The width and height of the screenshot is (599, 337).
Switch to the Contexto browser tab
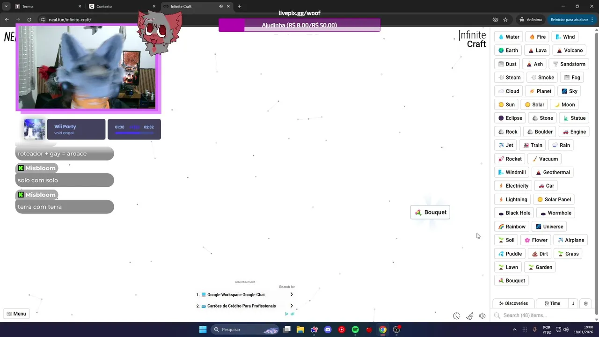coord(122,7)
